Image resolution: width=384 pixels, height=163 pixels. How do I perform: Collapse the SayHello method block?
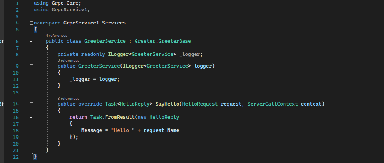point(31,104)
